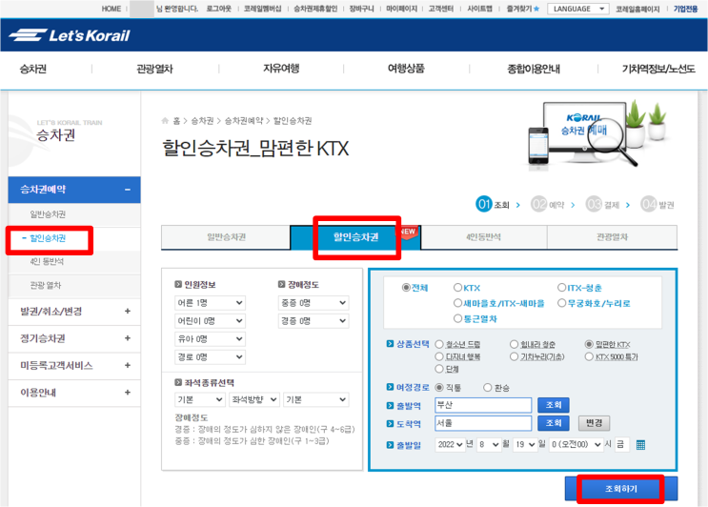Choose the 맘편한 KTX product radio
The height and width of the screenshot is (507, 708).
589,344
